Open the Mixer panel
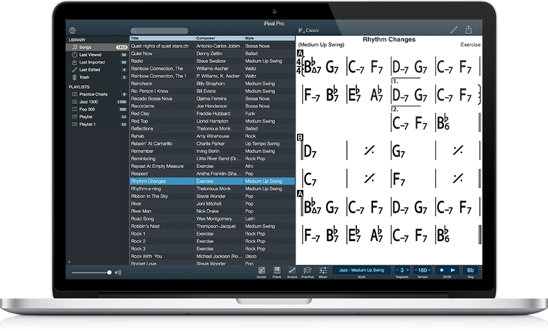Image resolution: width=548 pixels, height=331 pixels. tap(323, 271)
